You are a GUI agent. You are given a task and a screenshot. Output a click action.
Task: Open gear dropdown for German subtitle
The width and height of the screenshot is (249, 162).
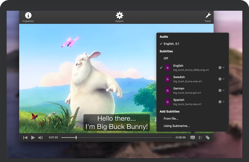[221, 90]
